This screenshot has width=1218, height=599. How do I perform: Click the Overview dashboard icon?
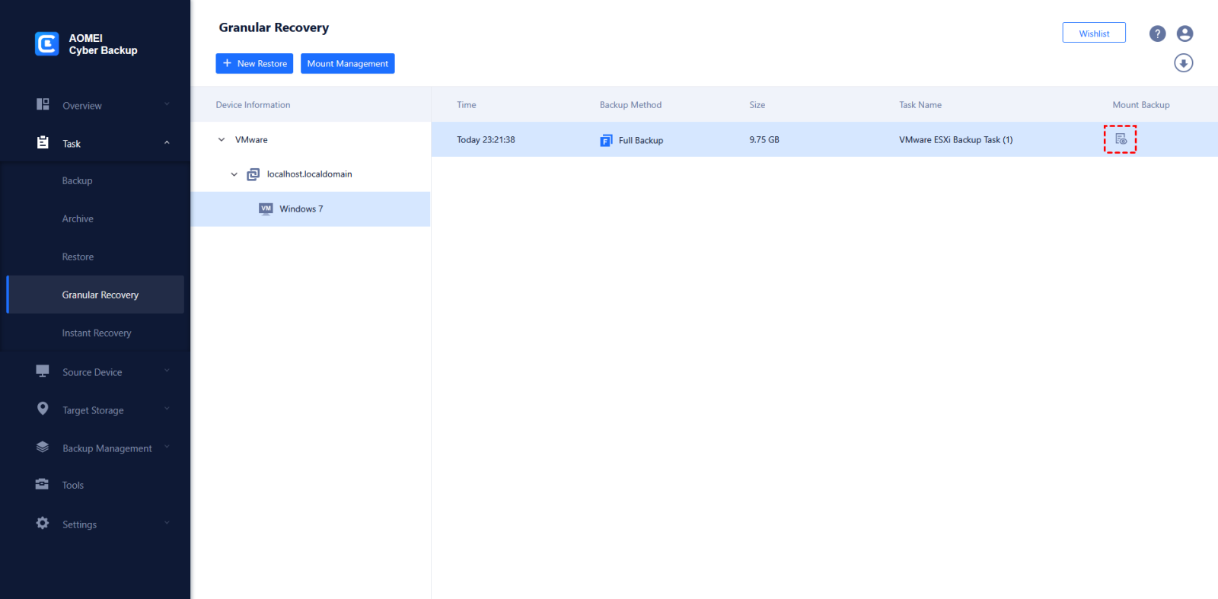click(43, 104)
